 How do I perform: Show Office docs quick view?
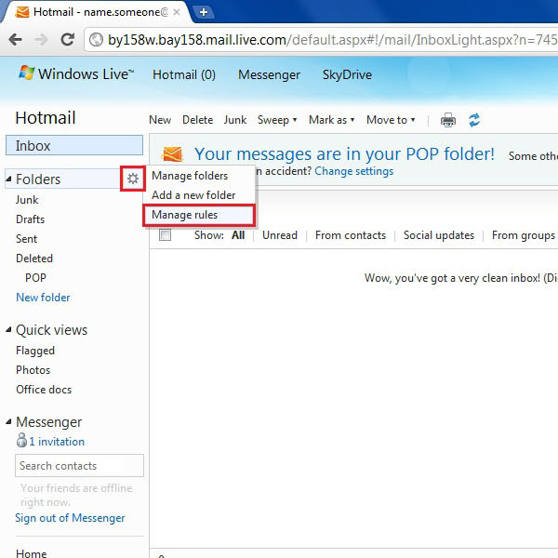(x=44, y=390)
